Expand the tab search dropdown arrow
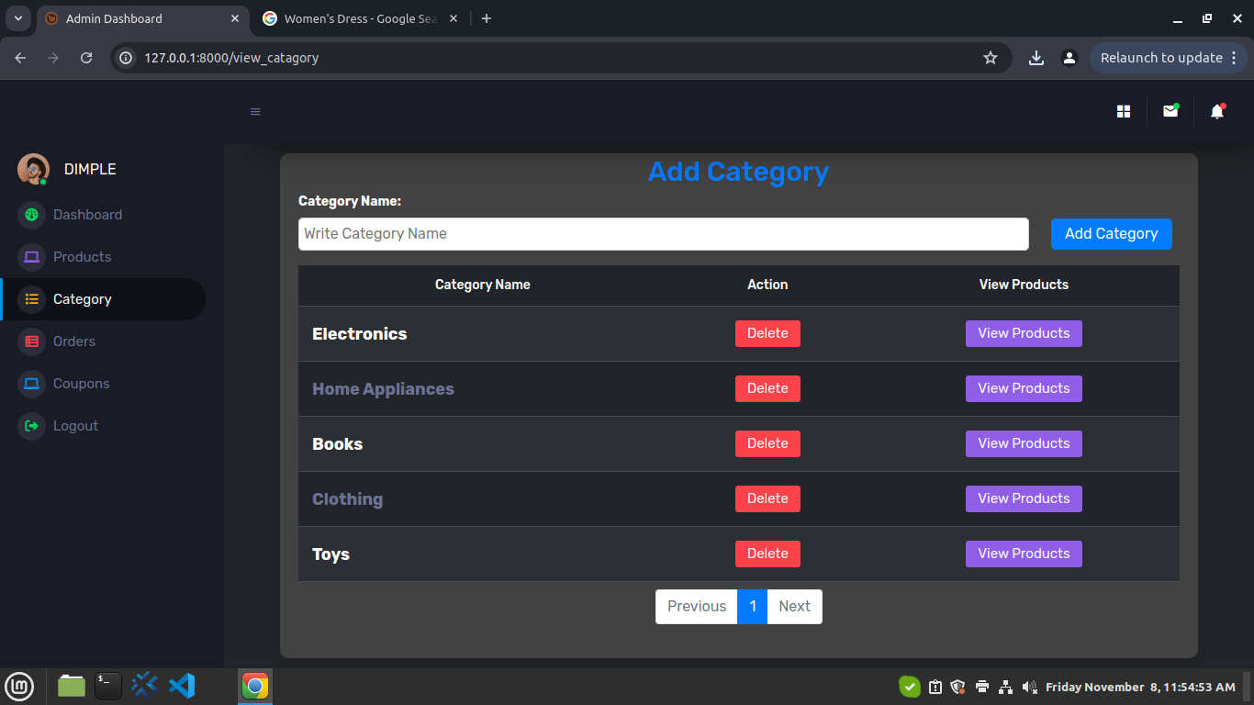Image resolution: width=1254 pixels, height=705 pixels. pos(17,18)
